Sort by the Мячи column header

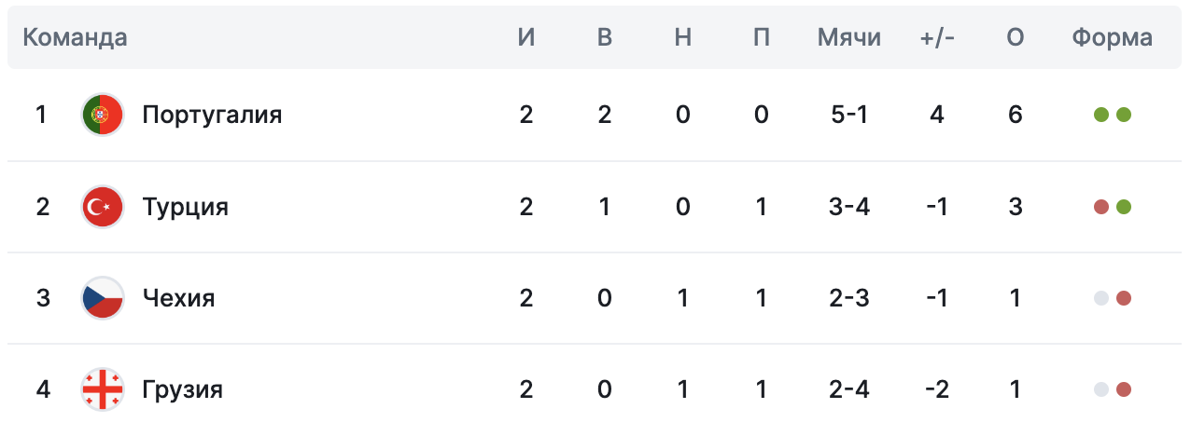pos(848,38)
